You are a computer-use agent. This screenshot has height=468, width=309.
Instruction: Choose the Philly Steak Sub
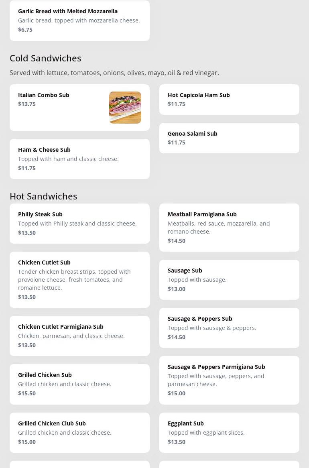79,223
